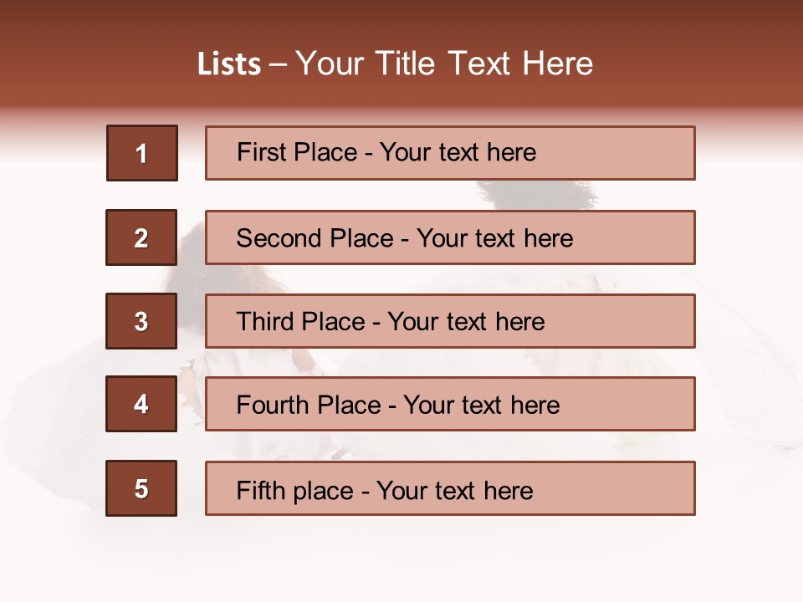Click the empty right end of Second Place bar
The height and width of the screenshot is (602, 803).
[x=644, y=237]
